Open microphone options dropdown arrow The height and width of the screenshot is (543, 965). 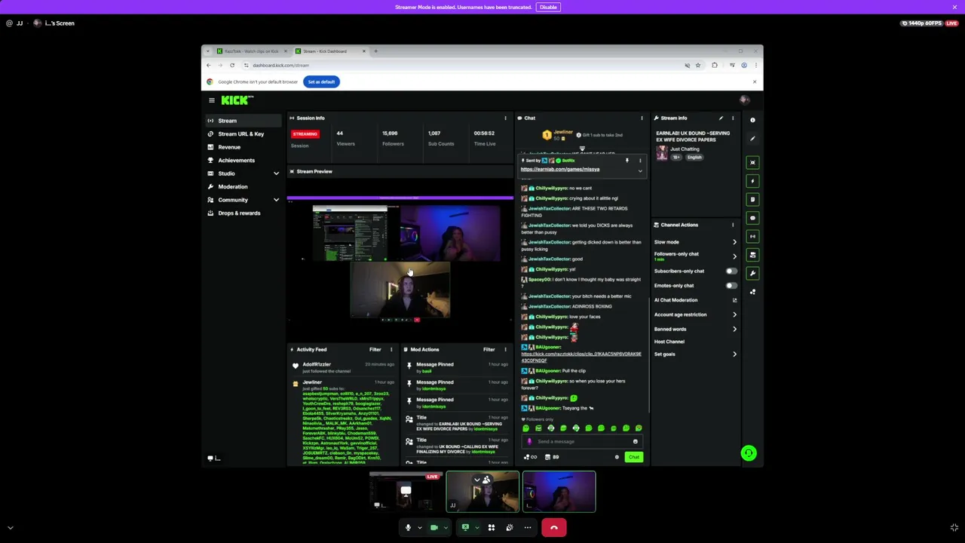coord(419,528)
